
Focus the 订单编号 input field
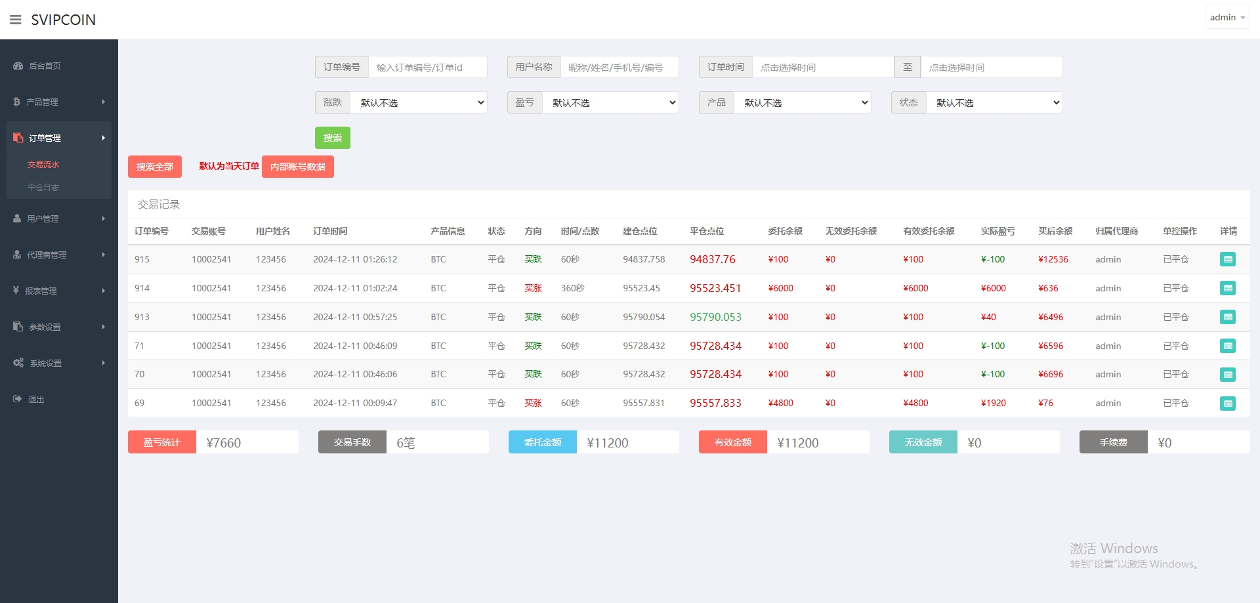point(428,67)
